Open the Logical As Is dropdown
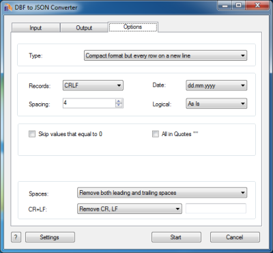Image resolution: width=273 pixels, height=253 pixels. tap(216, 104)
